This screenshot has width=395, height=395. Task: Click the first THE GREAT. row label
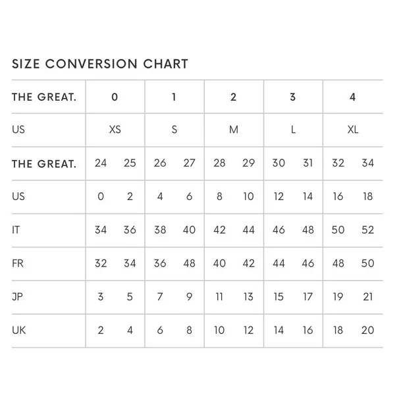[x=44, y=97]
